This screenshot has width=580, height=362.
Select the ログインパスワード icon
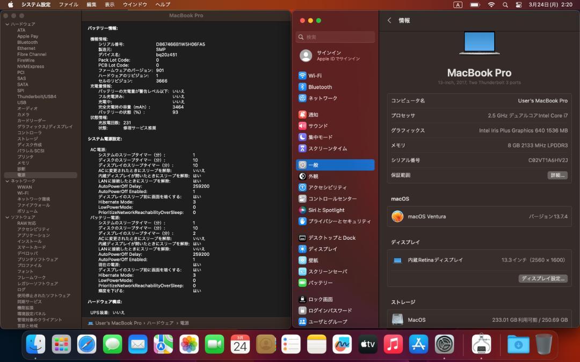click(302, 311)
